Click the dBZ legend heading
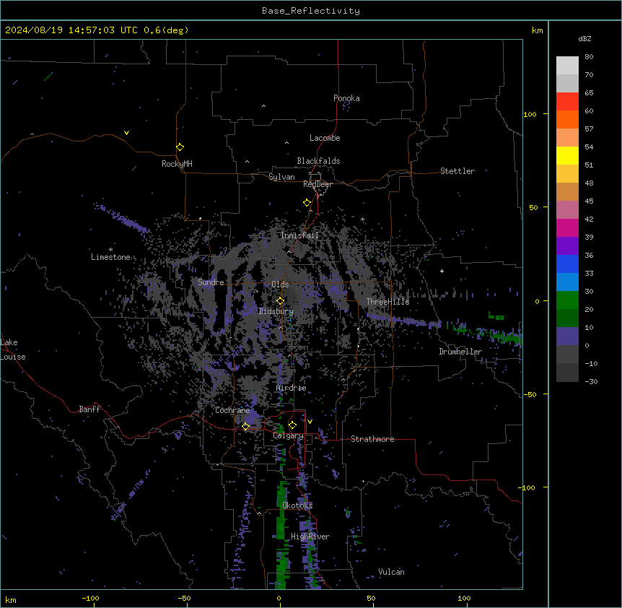This screenshot has width=622, height=608. coord(584,38)
